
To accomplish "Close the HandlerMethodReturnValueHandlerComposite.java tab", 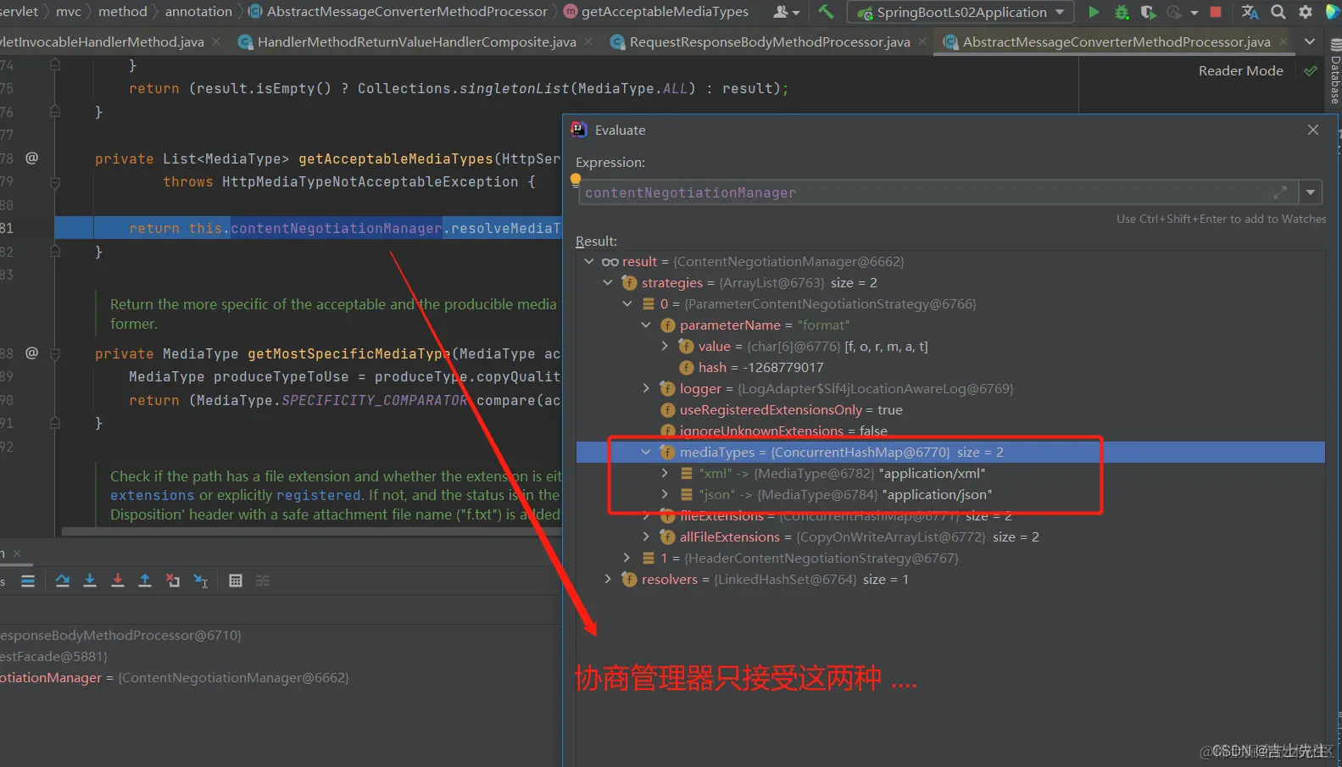I will click(x=588, y=42).
